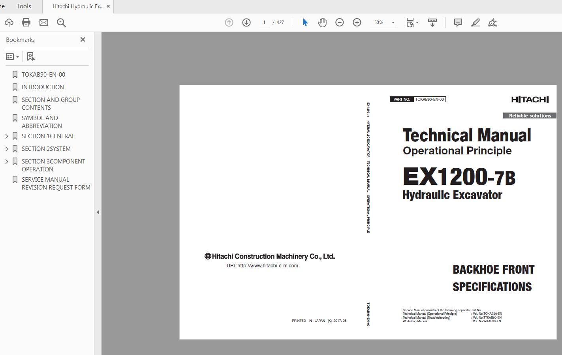Expand the SECTION 2SYSTEM bookmark
Viewport: 562px width, 355px height.
(7, 149)
